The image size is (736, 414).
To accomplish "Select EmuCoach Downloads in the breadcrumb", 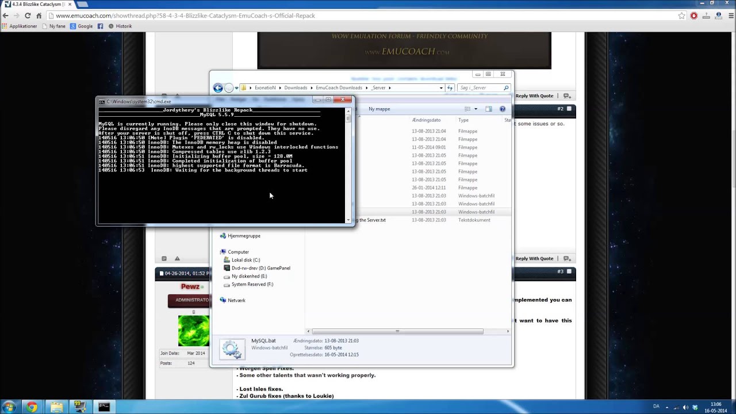I will point(339,88).
